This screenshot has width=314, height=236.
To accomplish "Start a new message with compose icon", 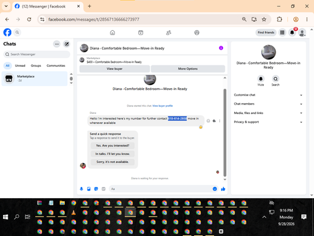I will [67, 44].
